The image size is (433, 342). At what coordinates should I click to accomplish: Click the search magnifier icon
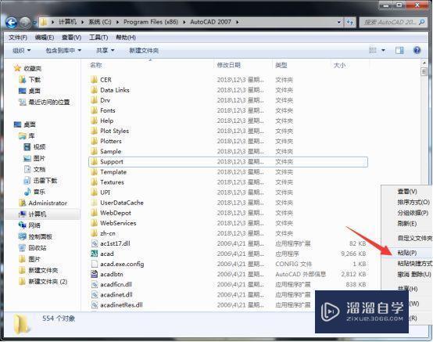421,22
